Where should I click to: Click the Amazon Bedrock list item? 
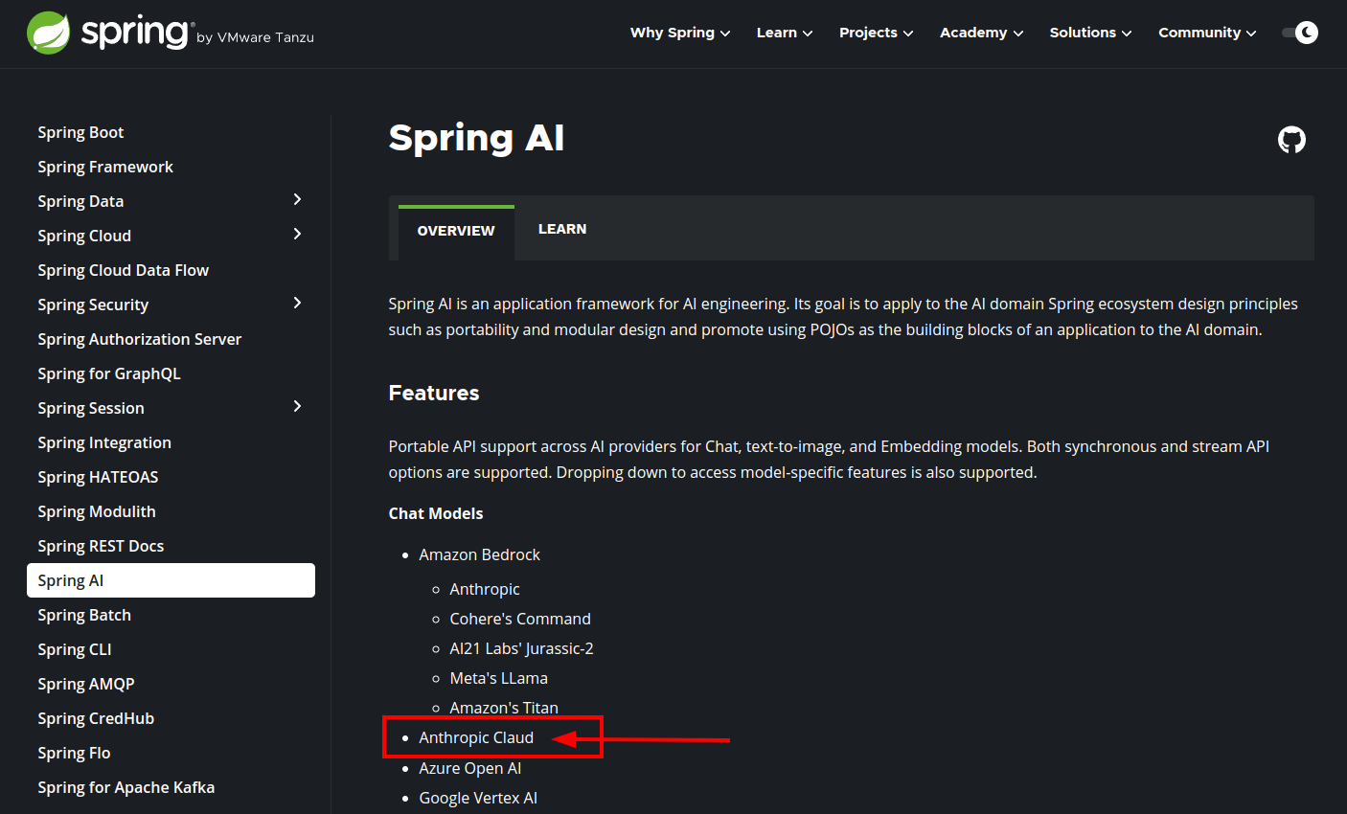(479, 554)
